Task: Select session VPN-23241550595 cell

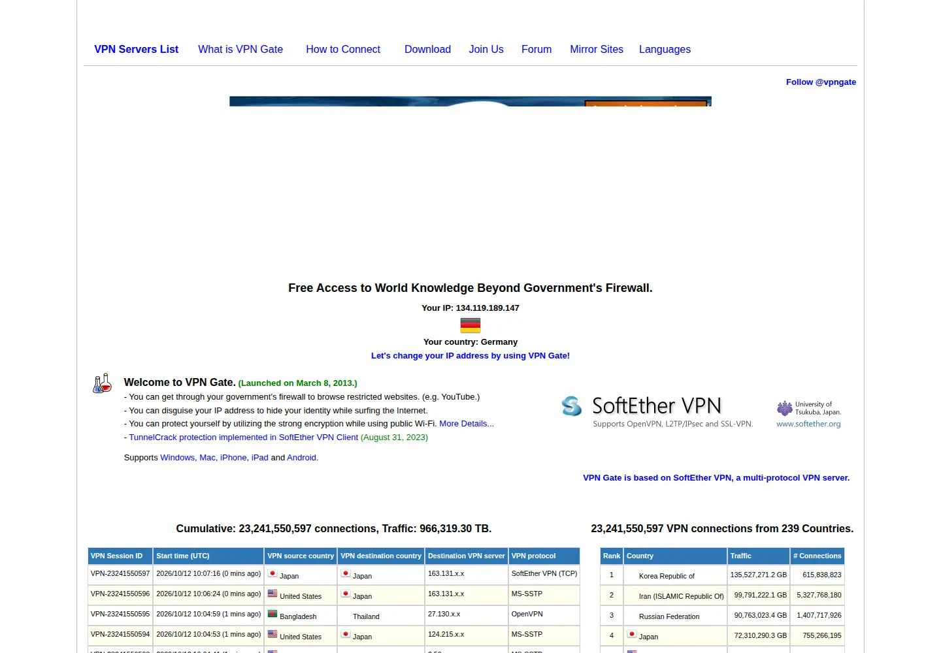Action: point(120,614)
